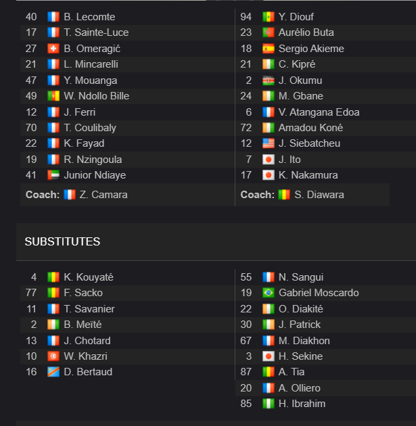Click the USA flag next to J. Siebatcheu
Viewport: 416px width, 426px height.
pyautogui.click(x=268, y=143)
